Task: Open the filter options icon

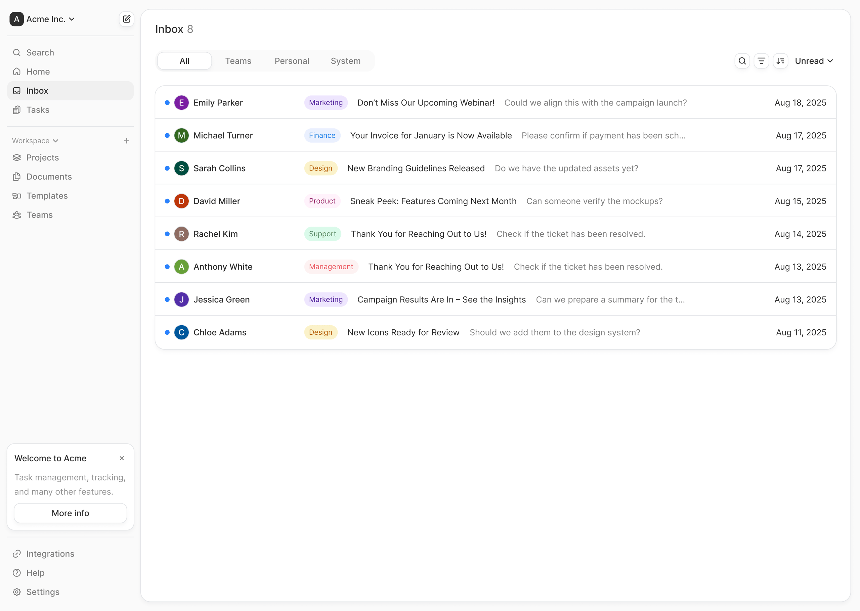Action: [x=761, y=61]
